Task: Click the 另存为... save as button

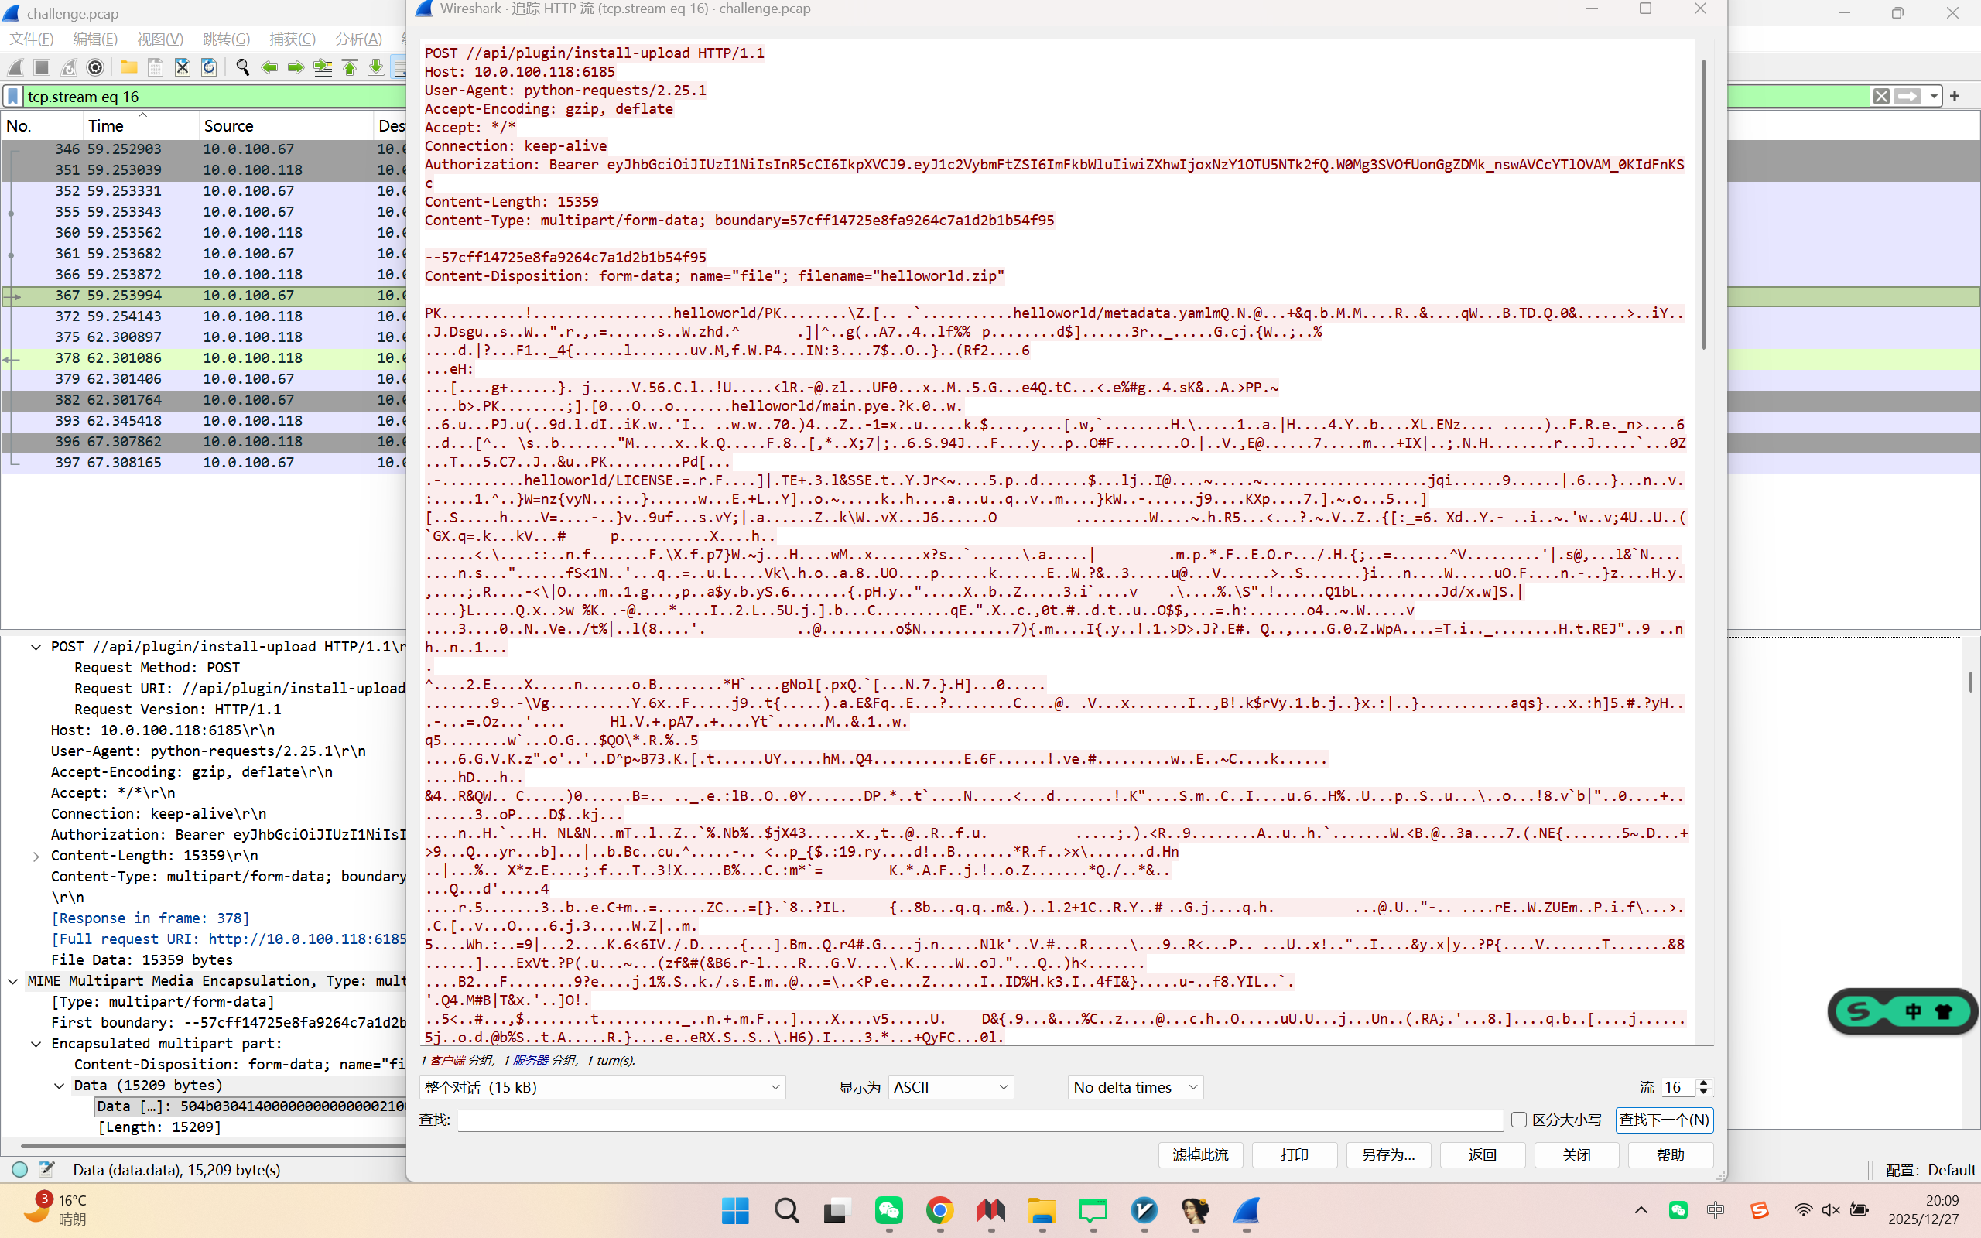Action: (1387, 1154)
